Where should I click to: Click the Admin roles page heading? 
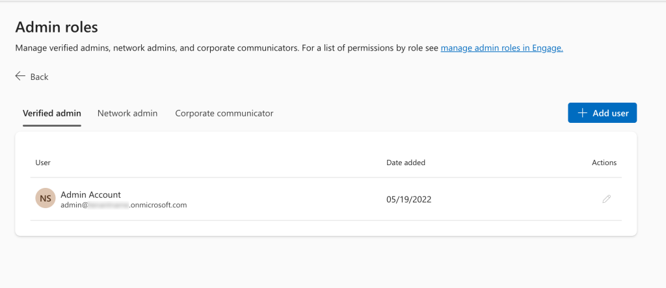point(57,27)
